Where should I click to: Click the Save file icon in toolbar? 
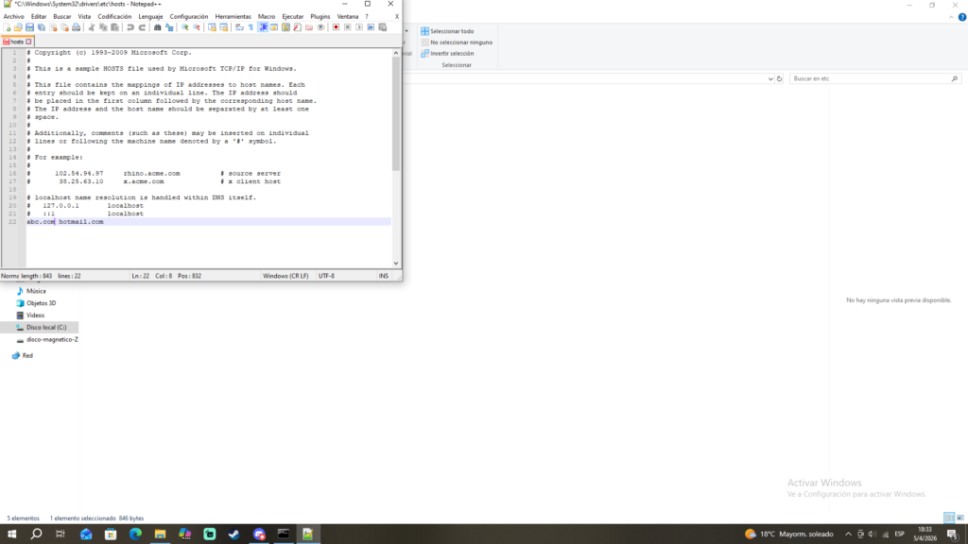click(29, 27)
